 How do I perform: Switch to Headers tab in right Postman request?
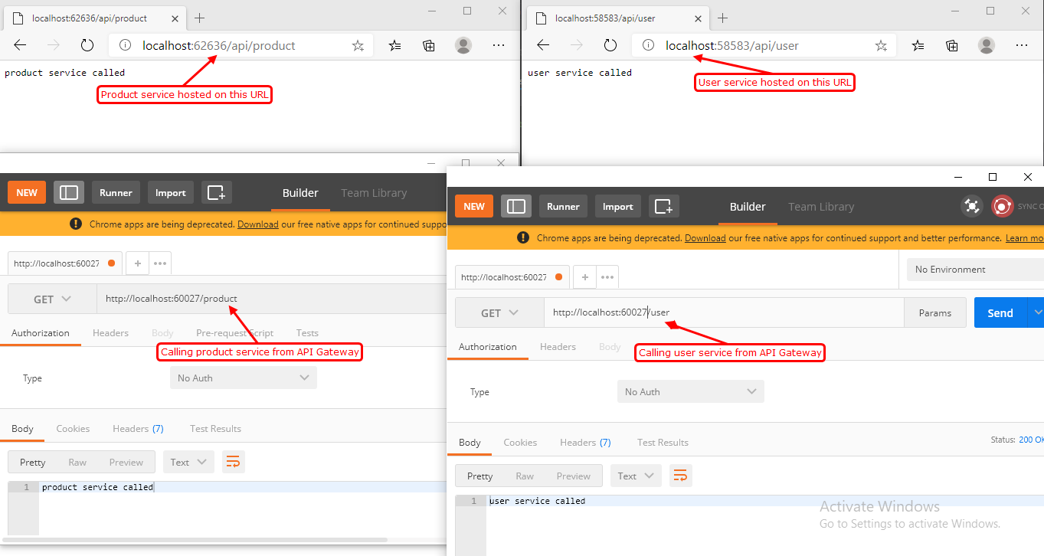(558, 347)
